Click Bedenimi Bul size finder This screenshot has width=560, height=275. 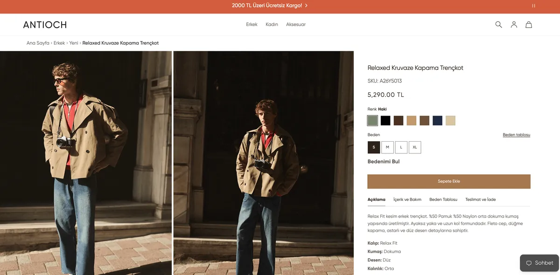(x=384, y=162)
